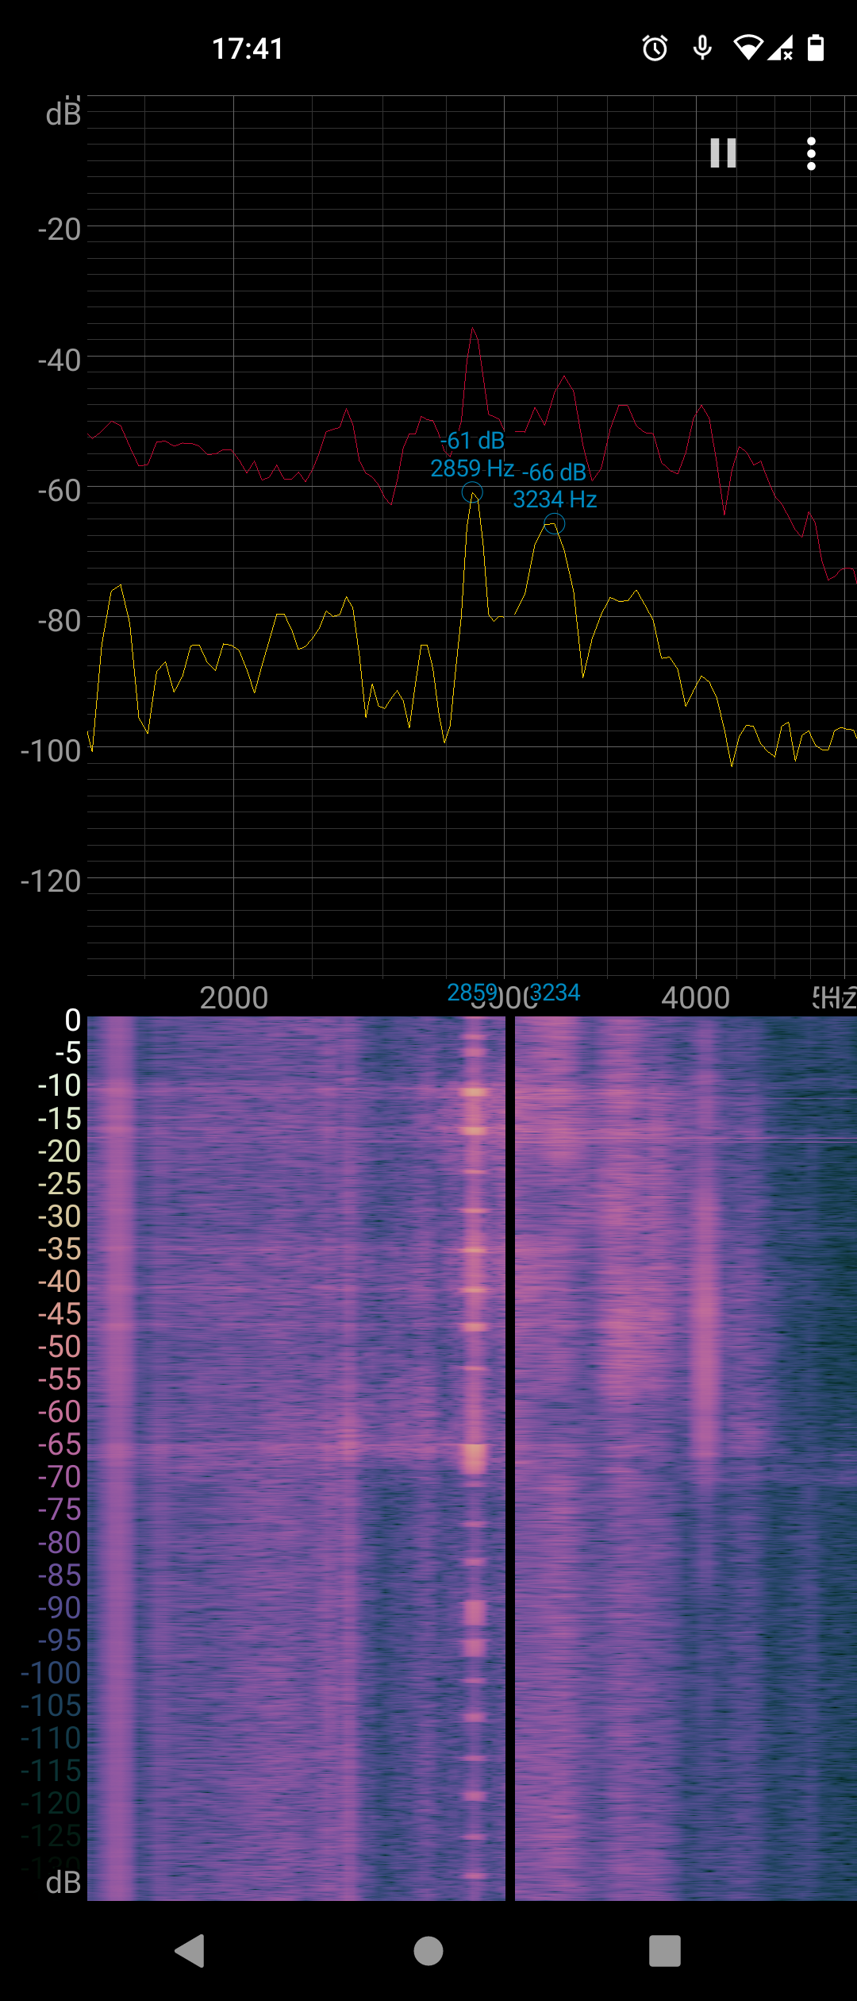Tap the -50 label on spectrogram color scale
Image resolution: width=857 pixels, height=2001 pixels.
60,1347
